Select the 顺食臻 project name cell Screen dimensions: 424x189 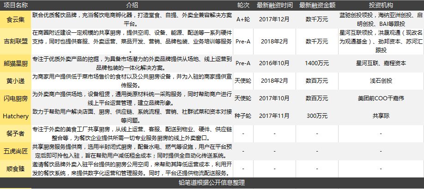coord(16,169)
